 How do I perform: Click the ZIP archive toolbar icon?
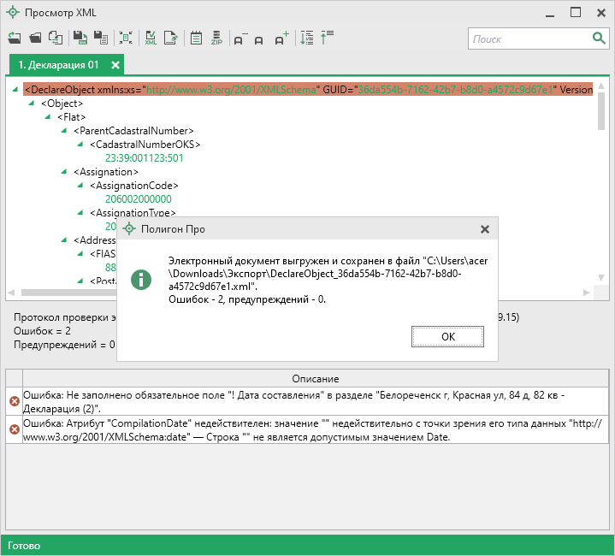[217, 38]
